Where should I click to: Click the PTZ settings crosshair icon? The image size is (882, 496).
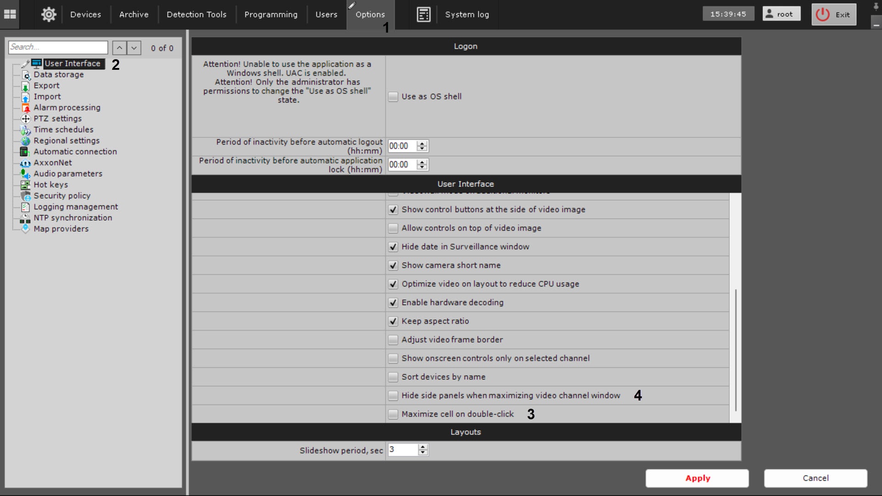(26, 119)
